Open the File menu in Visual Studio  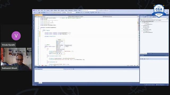[36, 10]
